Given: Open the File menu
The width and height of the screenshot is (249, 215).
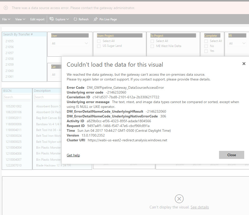Looking at the screenshot, I should tap(6, 19).
